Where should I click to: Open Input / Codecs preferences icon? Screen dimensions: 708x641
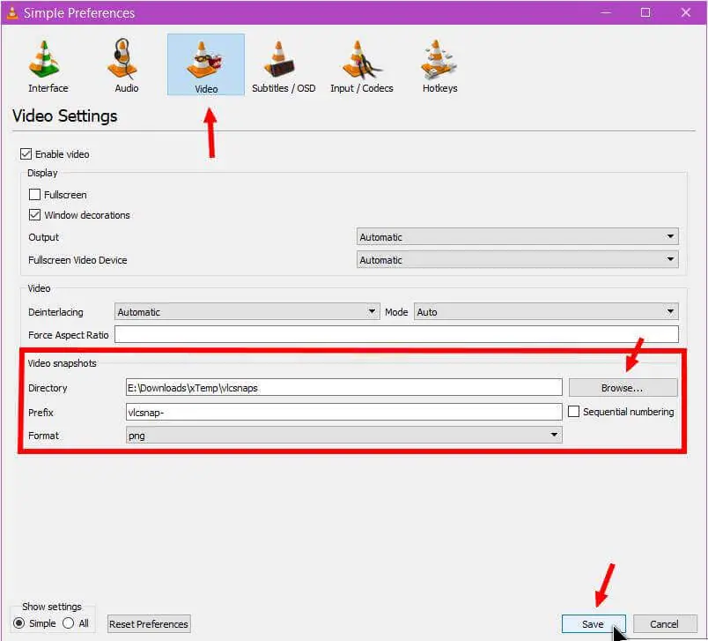click(361, 59)
